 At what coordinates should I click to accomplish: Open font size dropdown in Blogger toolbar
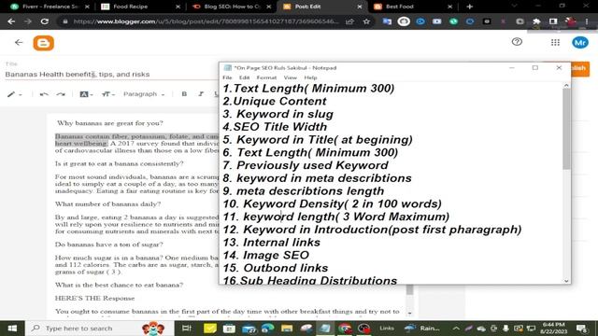tap(108, 94)
